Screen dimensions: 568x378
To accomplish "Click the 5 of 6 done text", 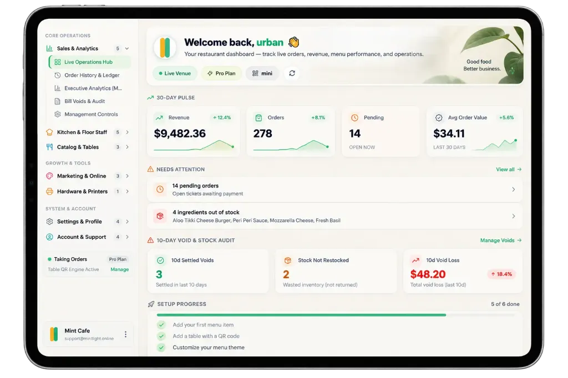I will pyautogui.click(x=505, y=304).
